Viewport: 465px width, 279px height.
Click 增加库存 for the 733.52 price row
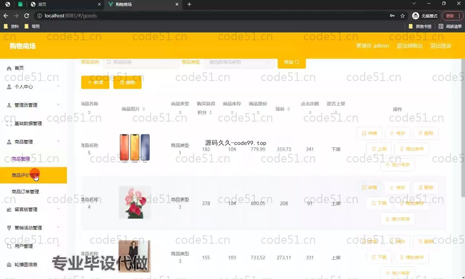point(412,257)
